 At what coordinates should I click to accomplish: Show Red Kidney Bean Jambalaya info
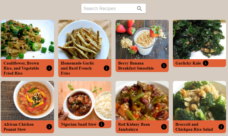164,127
